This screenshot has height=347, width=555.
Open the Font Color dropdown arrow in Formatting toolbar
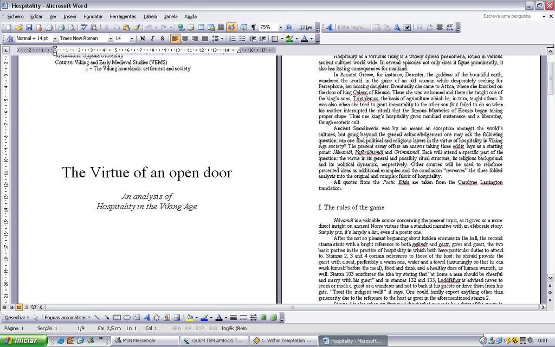(x=312, y=38)
